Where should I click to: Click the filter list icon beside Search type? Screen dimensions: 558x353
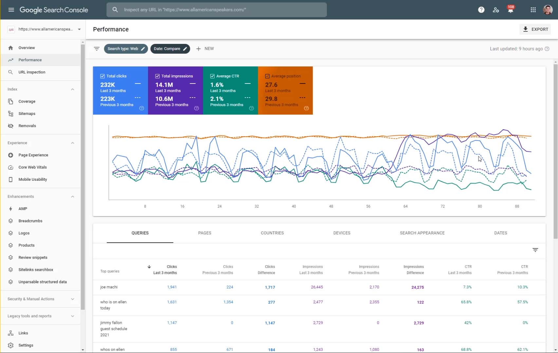coord(97,49)
